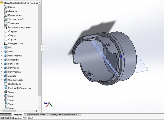
Task: Select the Модель tab
Action: pyautogui.click(x=18, y=115)
